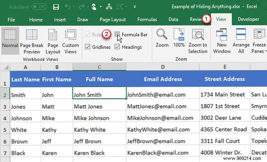Select column B header
The height and width of the screenshot is (162, 267).
pyautogui.click(x=57, y=67)
